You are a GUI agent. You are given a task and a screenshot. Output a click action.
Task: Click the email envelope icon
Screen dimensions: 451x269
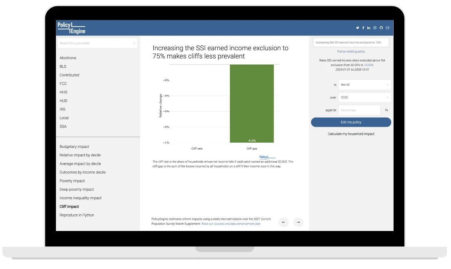point(387,28)
